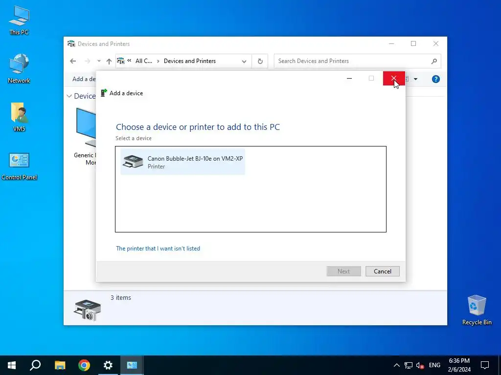The height and width of the screenshot is (375, 501).
Task: Click the ENG language indicator
Action: [434, 365]
